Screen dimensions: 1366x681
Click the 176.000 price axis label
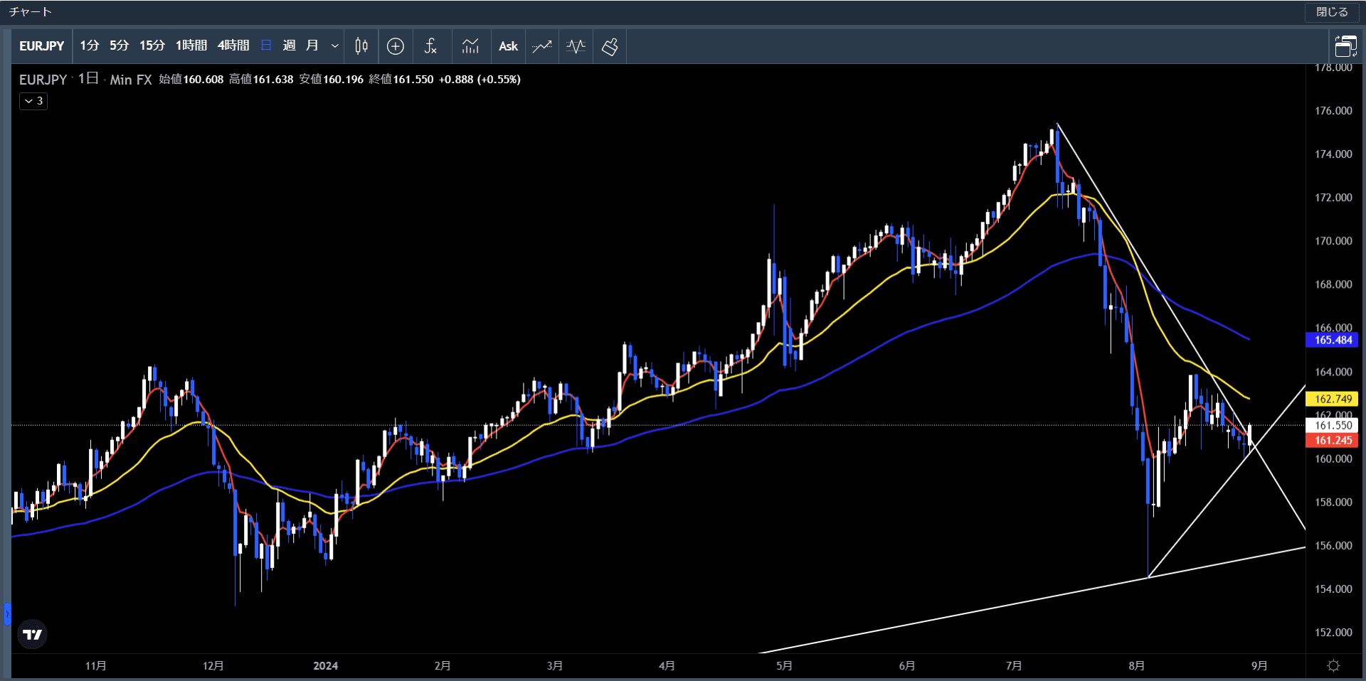click(1333, 111)
